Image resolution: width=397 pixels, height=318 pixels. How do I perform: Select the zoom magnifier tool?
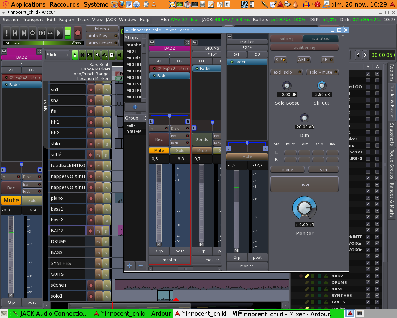[97, 55]
